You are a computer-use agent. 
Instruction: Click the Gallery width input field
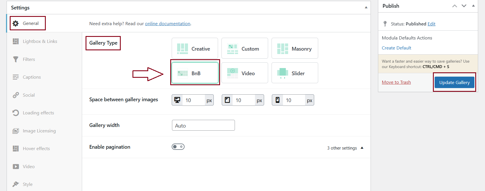[x=203, y=126]
